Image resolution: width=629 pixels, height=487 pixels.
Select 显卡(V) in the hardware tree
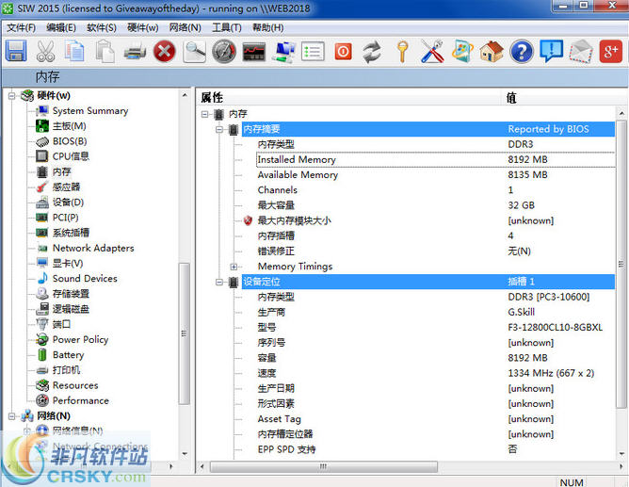[x=68, y=263]
